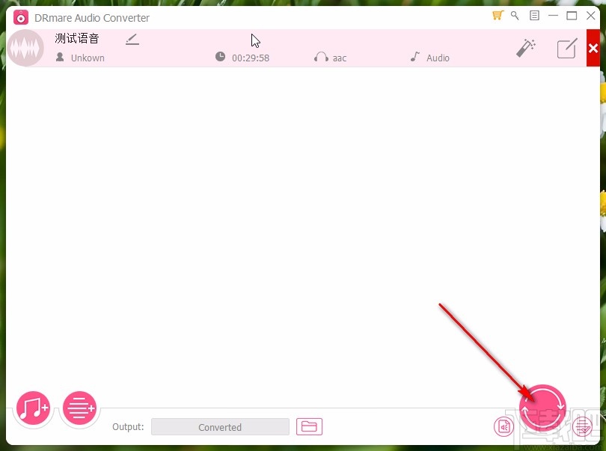
Task: View converted history via the checked-list icon
Action: click(582, 426)
